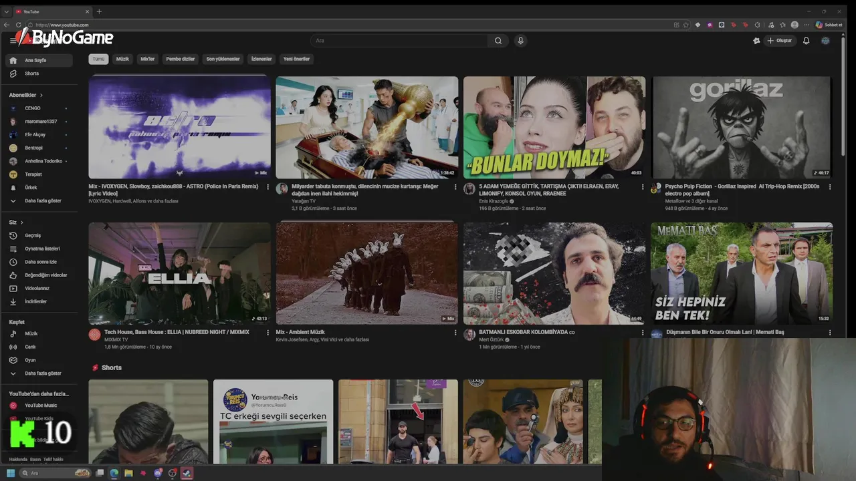This screenshot has height=481, width=856.
Task: Open Shorts in the left sidebar
Action: 39,73
